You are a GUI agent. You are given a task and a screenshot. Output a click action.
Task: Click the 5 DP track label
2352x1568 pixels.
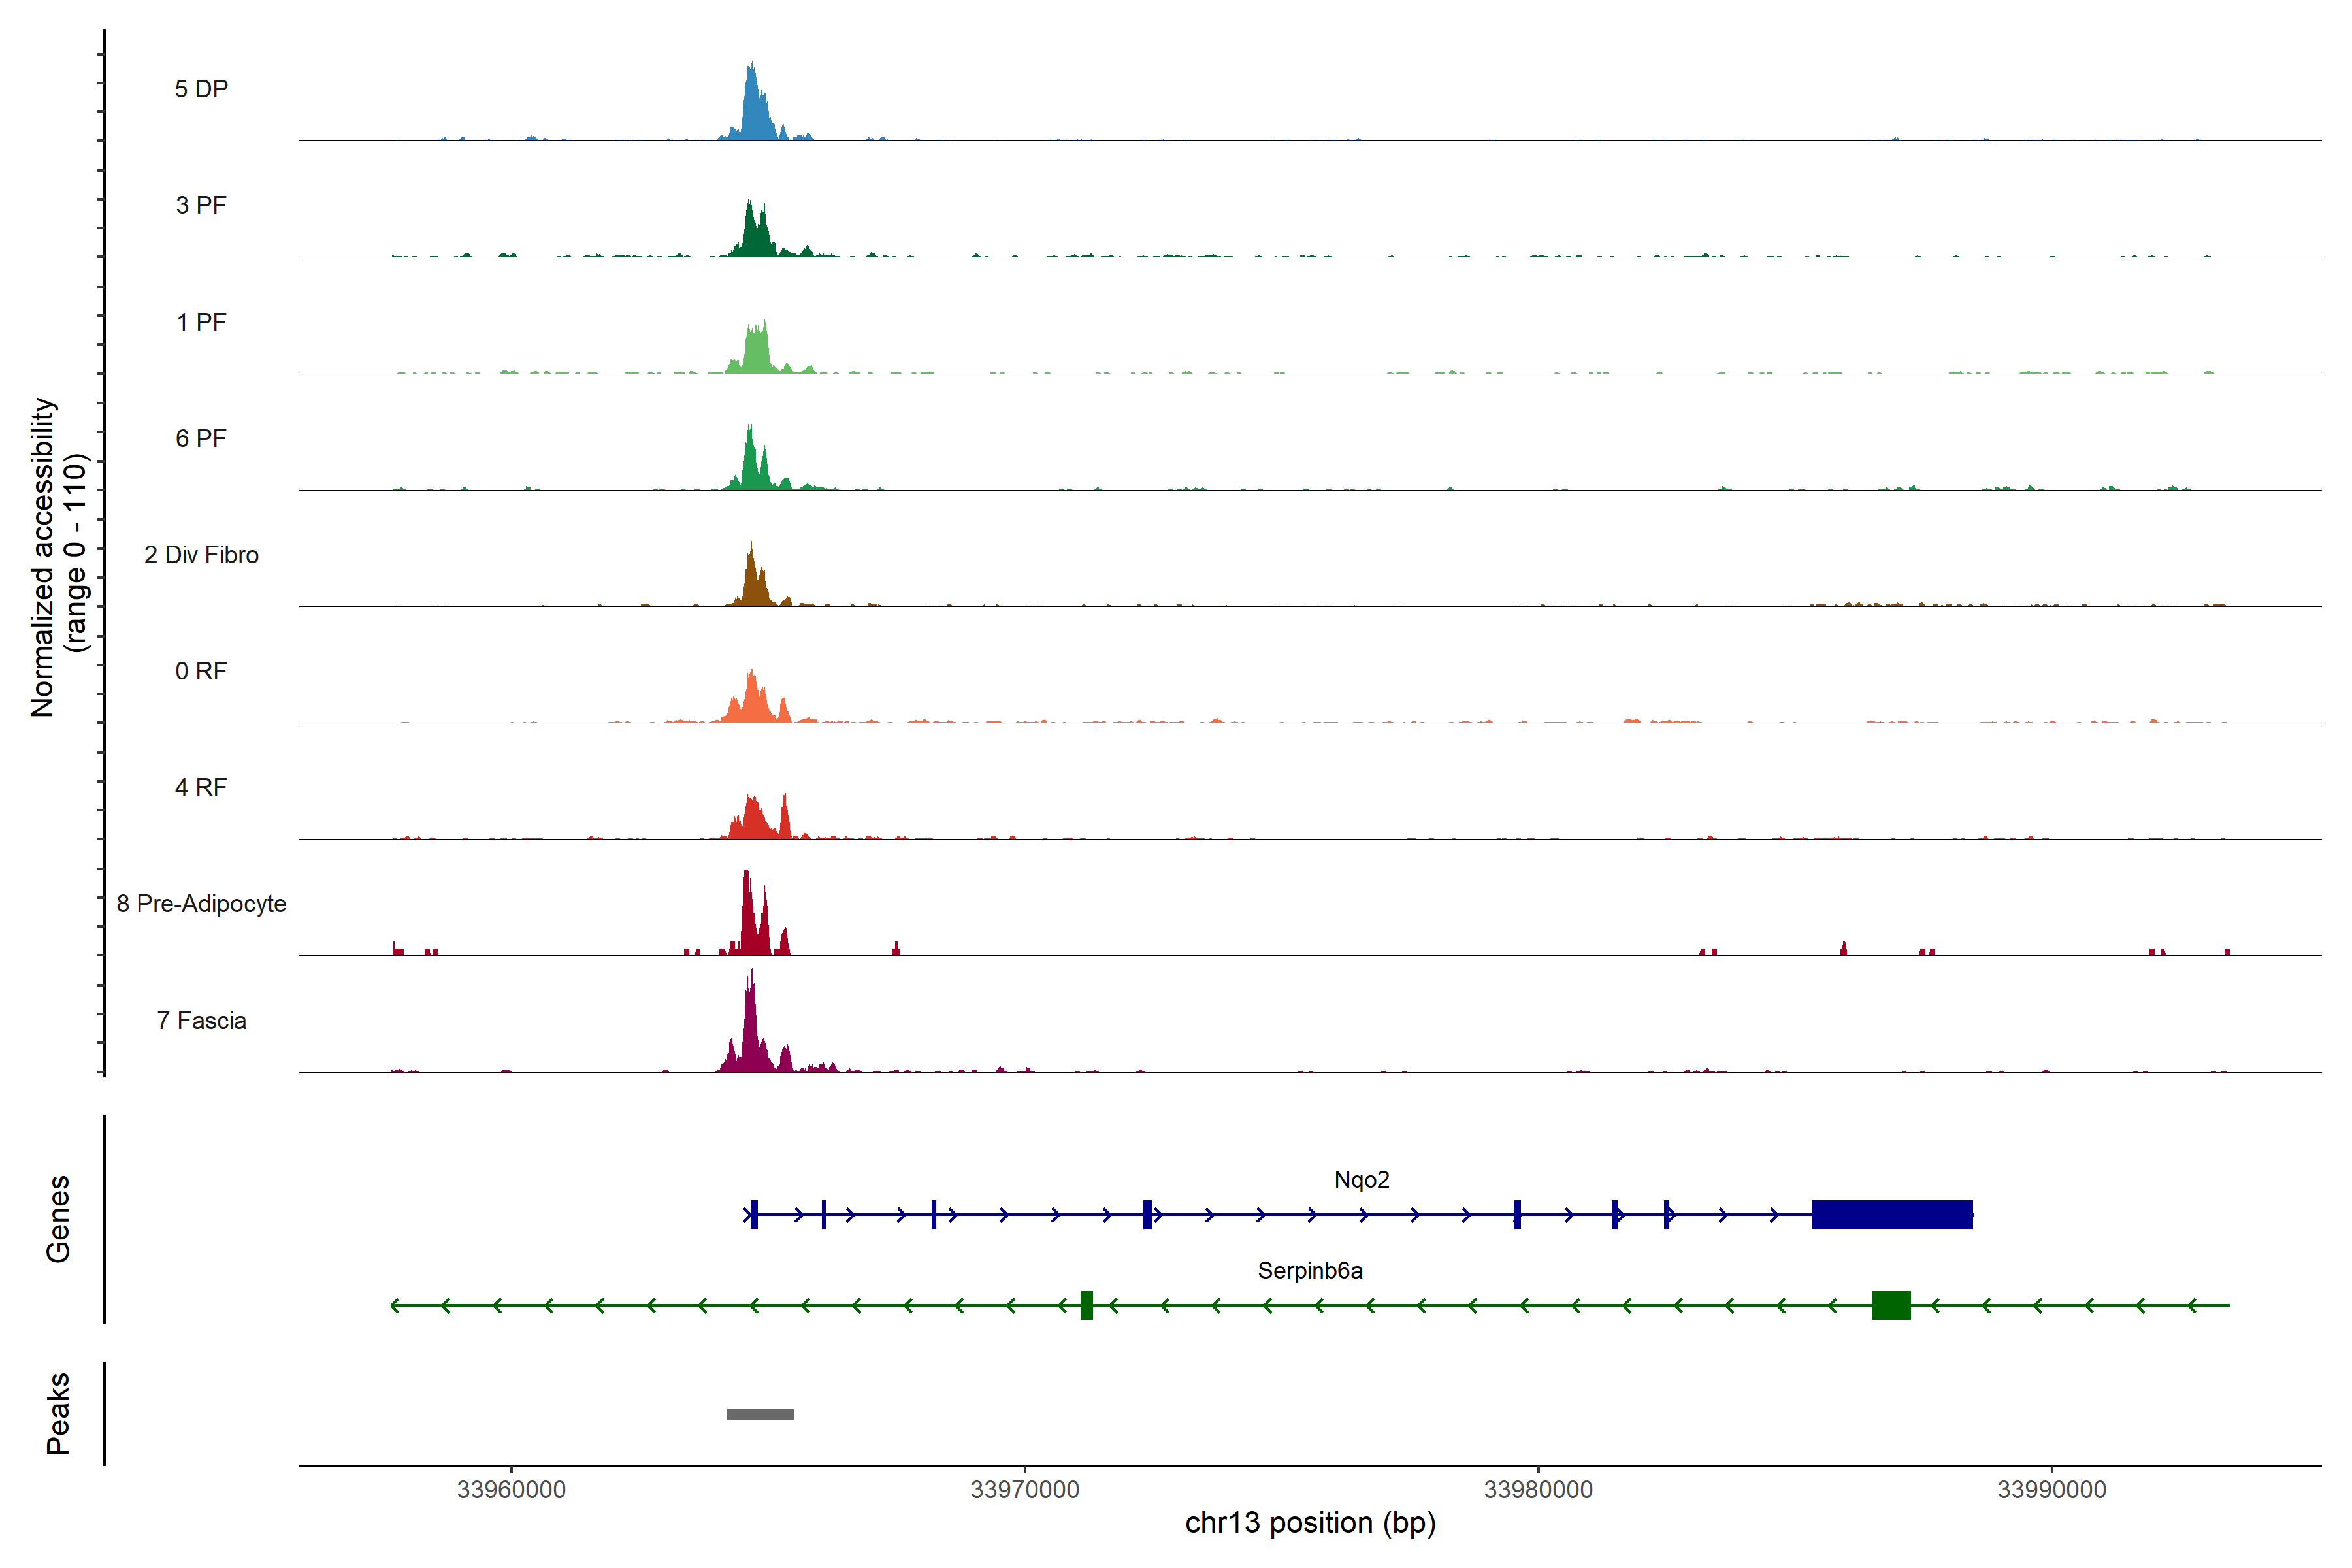coord(201,89)
